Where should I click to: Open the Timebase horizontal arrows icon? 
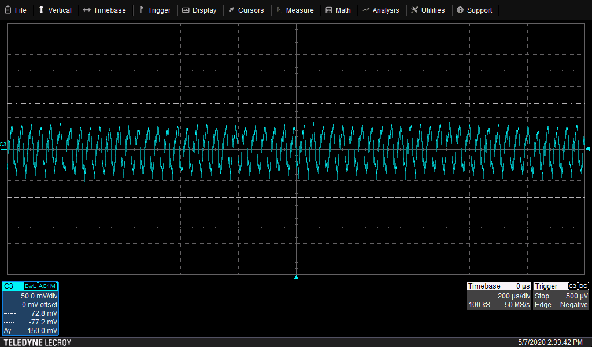coord(87,10)
